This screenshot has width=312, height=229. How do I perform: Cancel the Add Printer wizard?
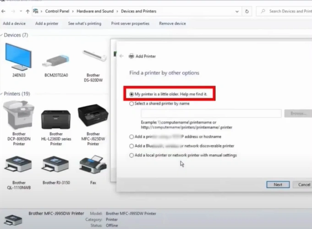click(x=304, y=184)
